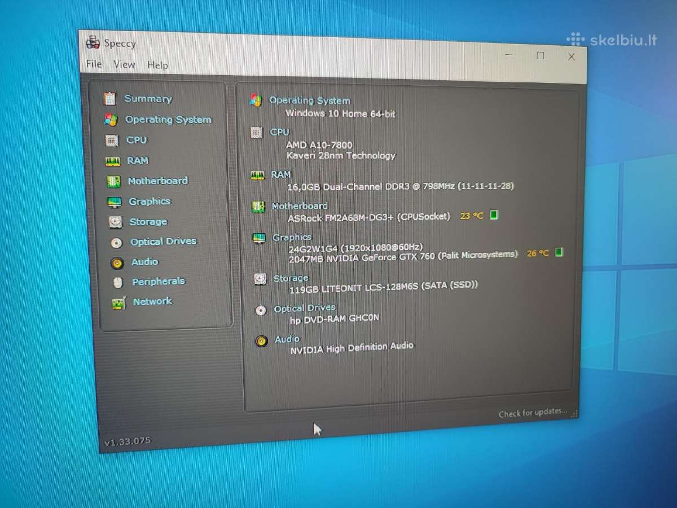The image size is (677, 508).
Task: Click the Audio speaker icon in sidebar
Action: coord(117,263)
